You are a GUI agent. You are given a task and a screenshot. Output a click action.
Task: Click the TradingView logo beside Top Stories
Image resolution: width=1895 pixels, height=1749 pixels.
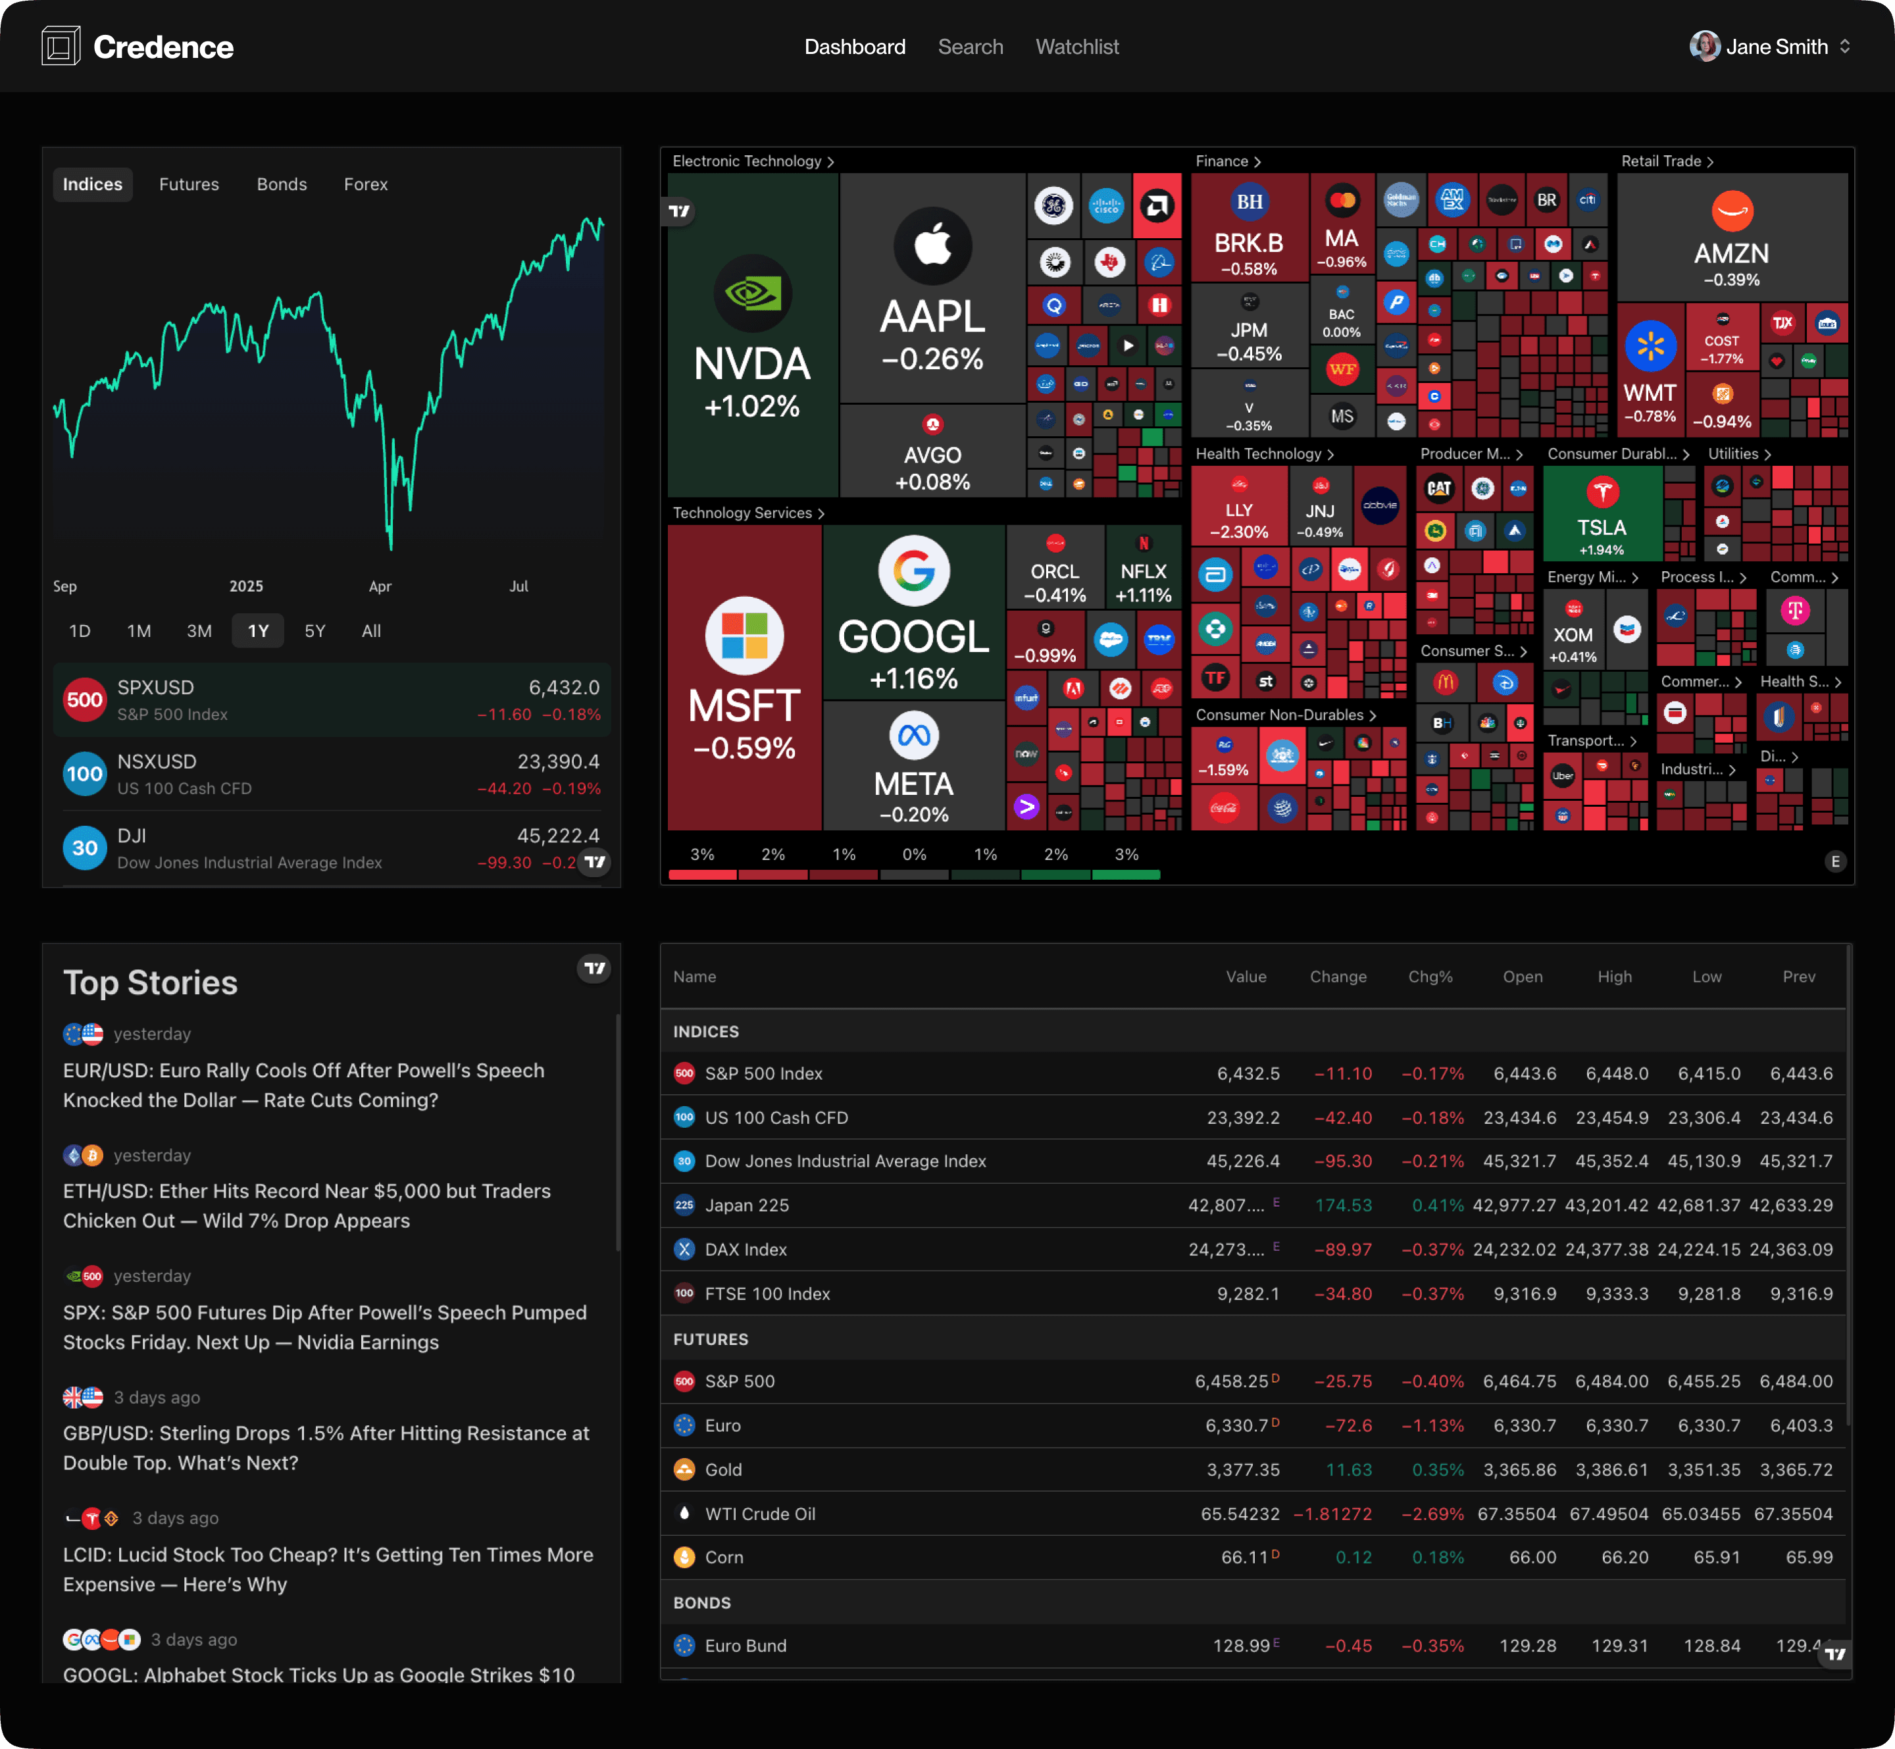(x=594, y=968)
